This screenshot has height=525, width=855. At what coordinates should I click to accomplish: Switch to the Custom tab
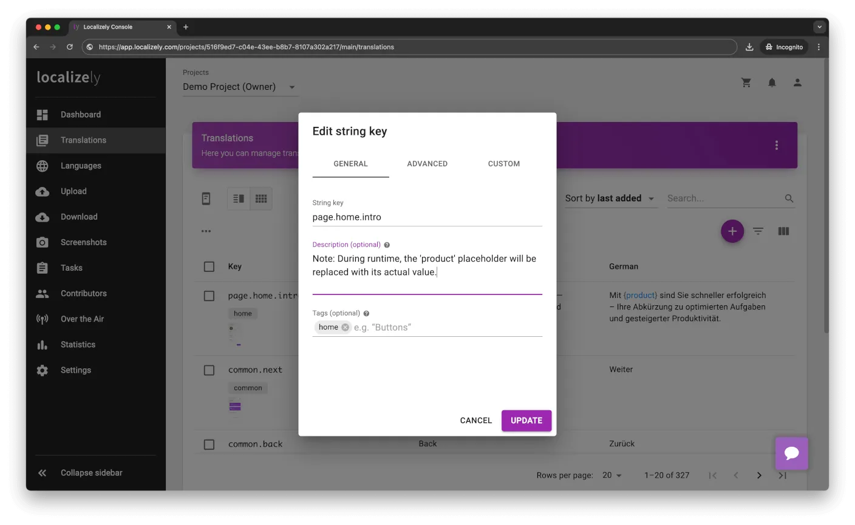click(x=504, y=164)
